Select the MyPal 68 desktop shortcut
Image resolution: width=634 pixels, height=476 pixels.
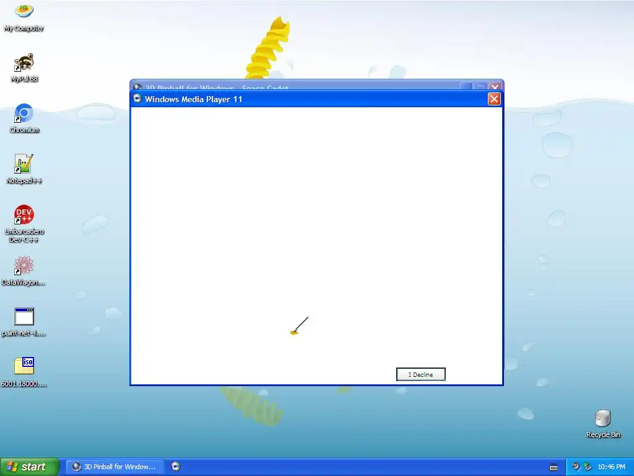pos(24,68)
